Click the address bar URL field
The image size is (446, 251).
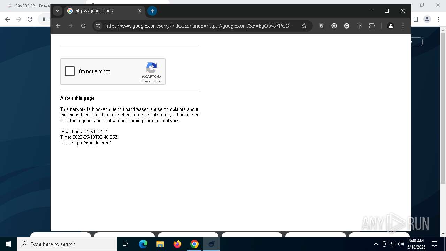(199, 26)
